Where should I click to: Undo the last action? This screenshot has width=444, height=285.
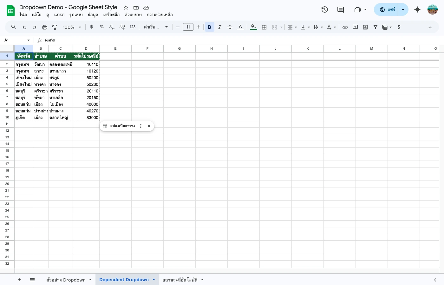[x=24, y=27]
